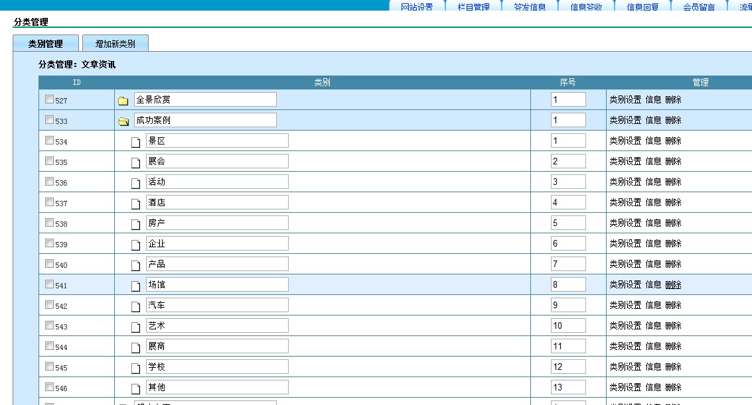Screen dimensions: 752x405
Task: Open the 栏目管理 top menu item
Action: [x=473, y=7]
